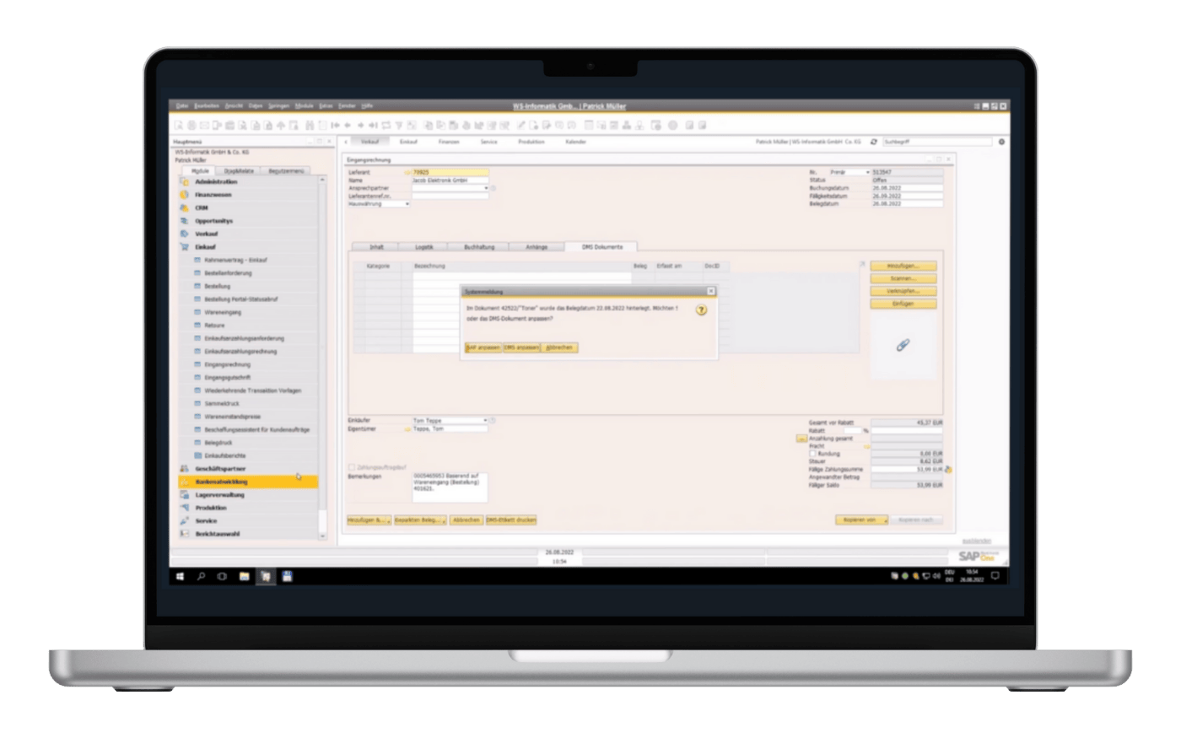Screen dimensions: 1181x738
Task: Click the Einkauf shopping cart icon
Action: (x=184, y=247)
